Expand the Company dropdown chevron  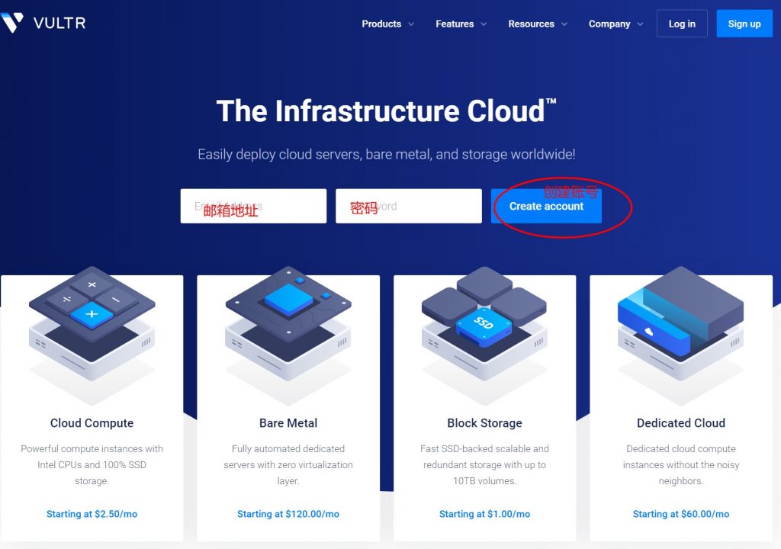[640, 24]
